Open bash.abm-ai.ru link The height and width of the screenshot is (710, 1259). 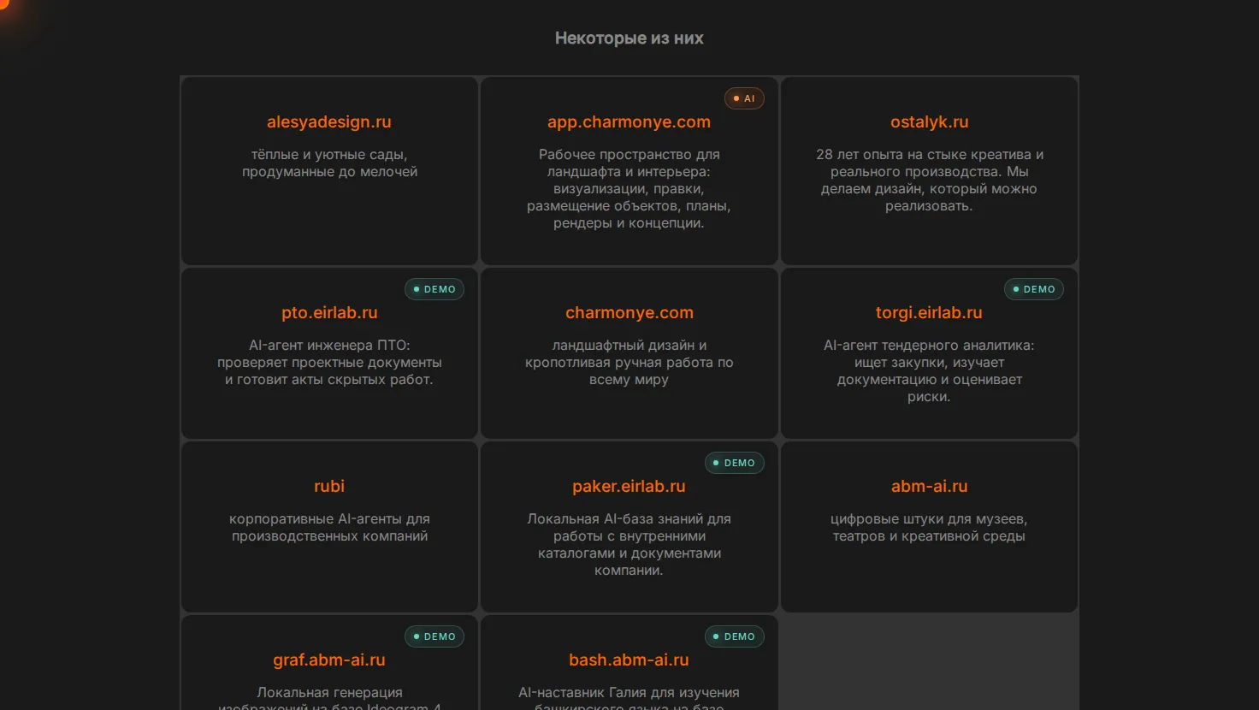click(x=629, y=660)
